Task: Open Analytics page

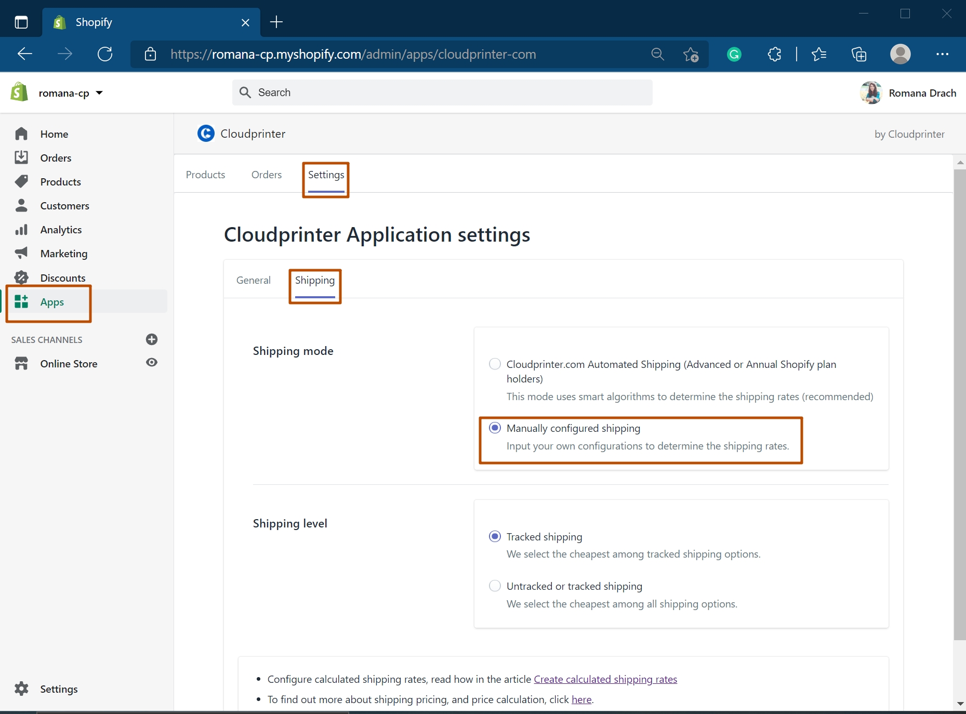Action: [x=61, y=230]
